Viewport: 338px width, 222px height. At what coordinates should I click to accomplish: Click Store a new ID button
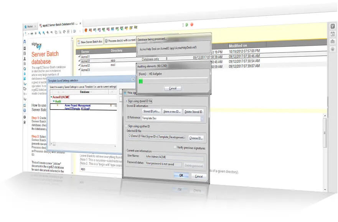point(172,112)
